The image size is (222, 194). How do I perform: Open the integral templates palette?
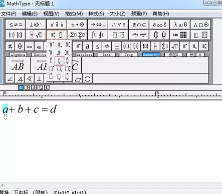tap(98, 35)
